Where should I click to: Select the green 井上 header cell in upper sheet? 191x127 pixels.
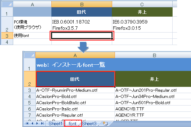tap(142, 12)
